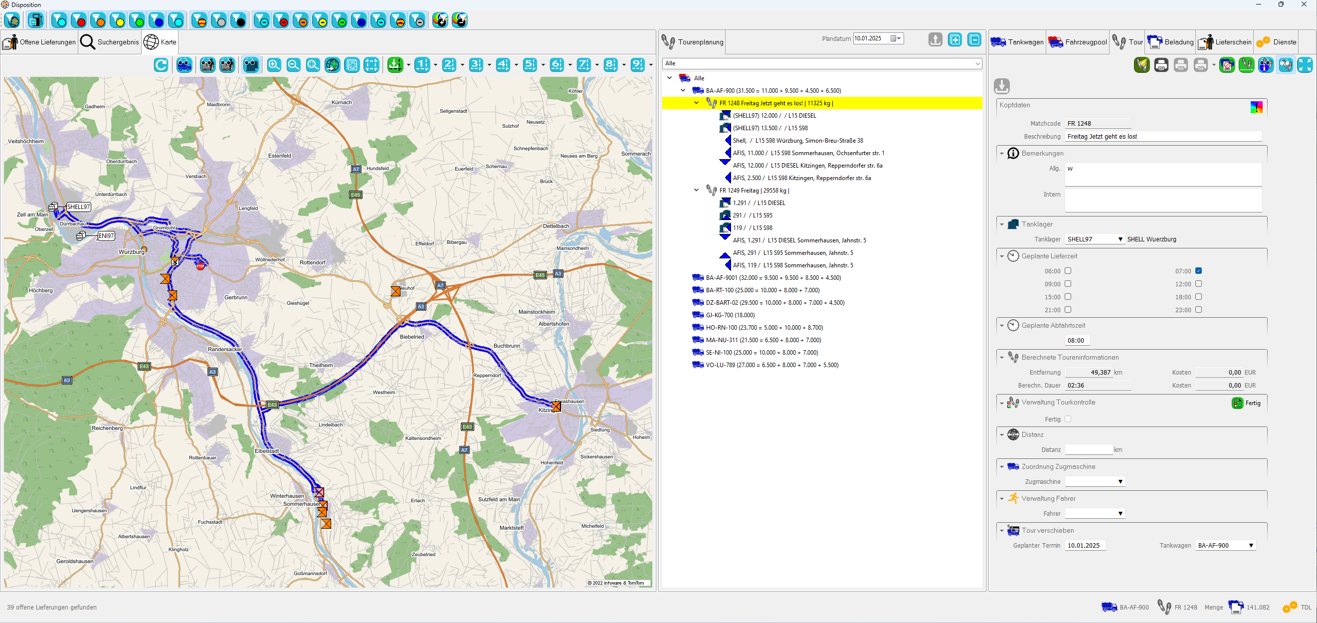Image resolution: width=1317 pixels, height=623 pixels.
Task: Check the 09:00 delivery time box
Action: [x=1068, y=283]
